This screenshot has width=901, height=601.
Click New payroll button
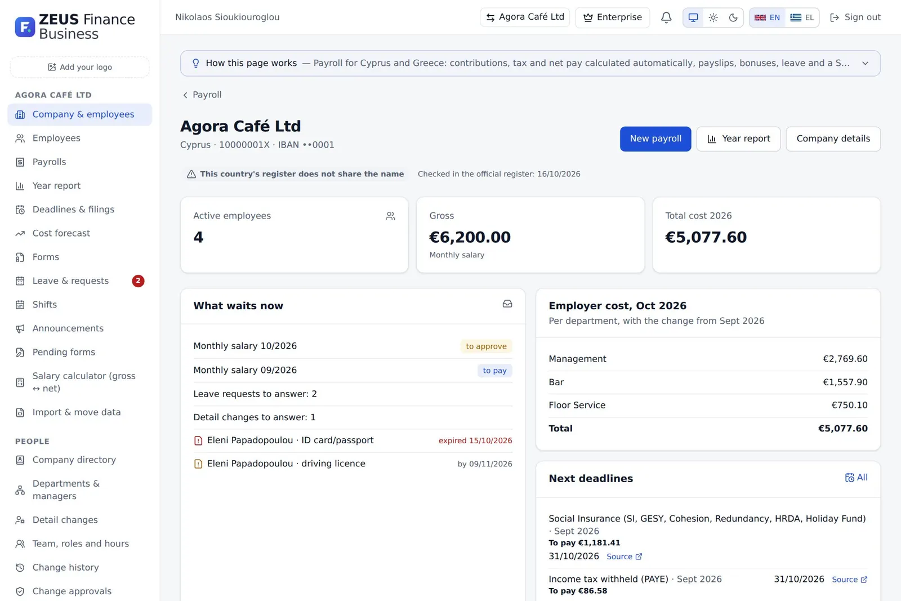655,139
